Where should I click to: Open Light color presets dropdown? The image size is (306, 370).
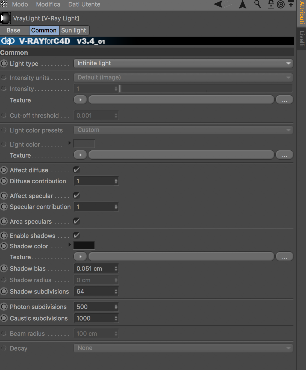183,130
